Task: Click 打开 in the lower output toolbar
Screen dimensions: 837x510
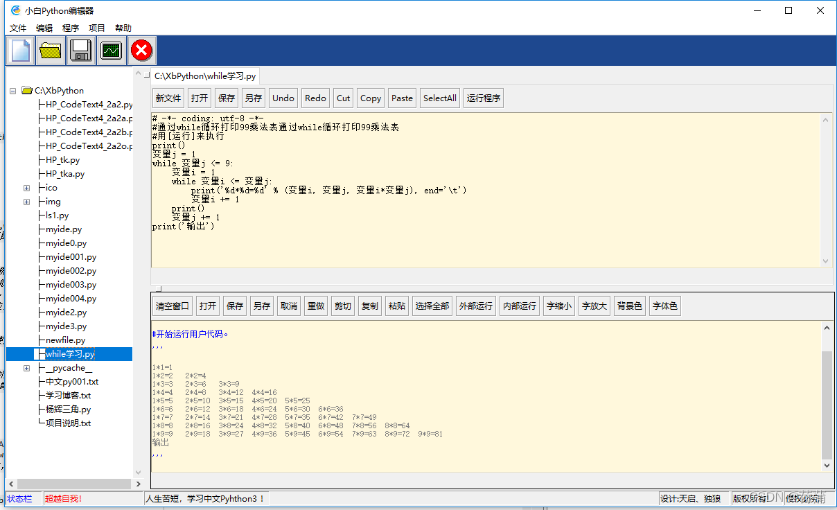Action: pyautogui.click(x=208, y=306)
